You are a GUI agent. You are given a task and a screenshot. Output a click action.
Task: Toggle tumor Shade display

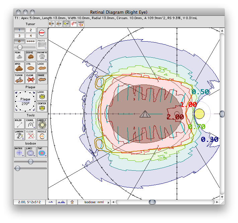click(x=42, y=78)
